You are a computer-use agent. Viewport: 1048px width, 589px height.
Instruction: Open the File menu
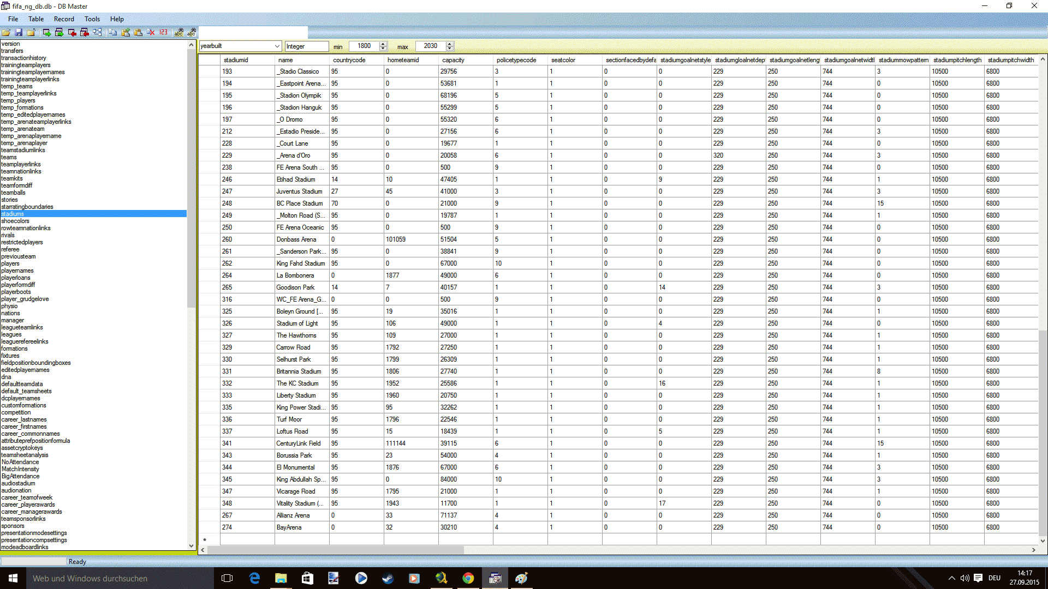click(13, 19)
